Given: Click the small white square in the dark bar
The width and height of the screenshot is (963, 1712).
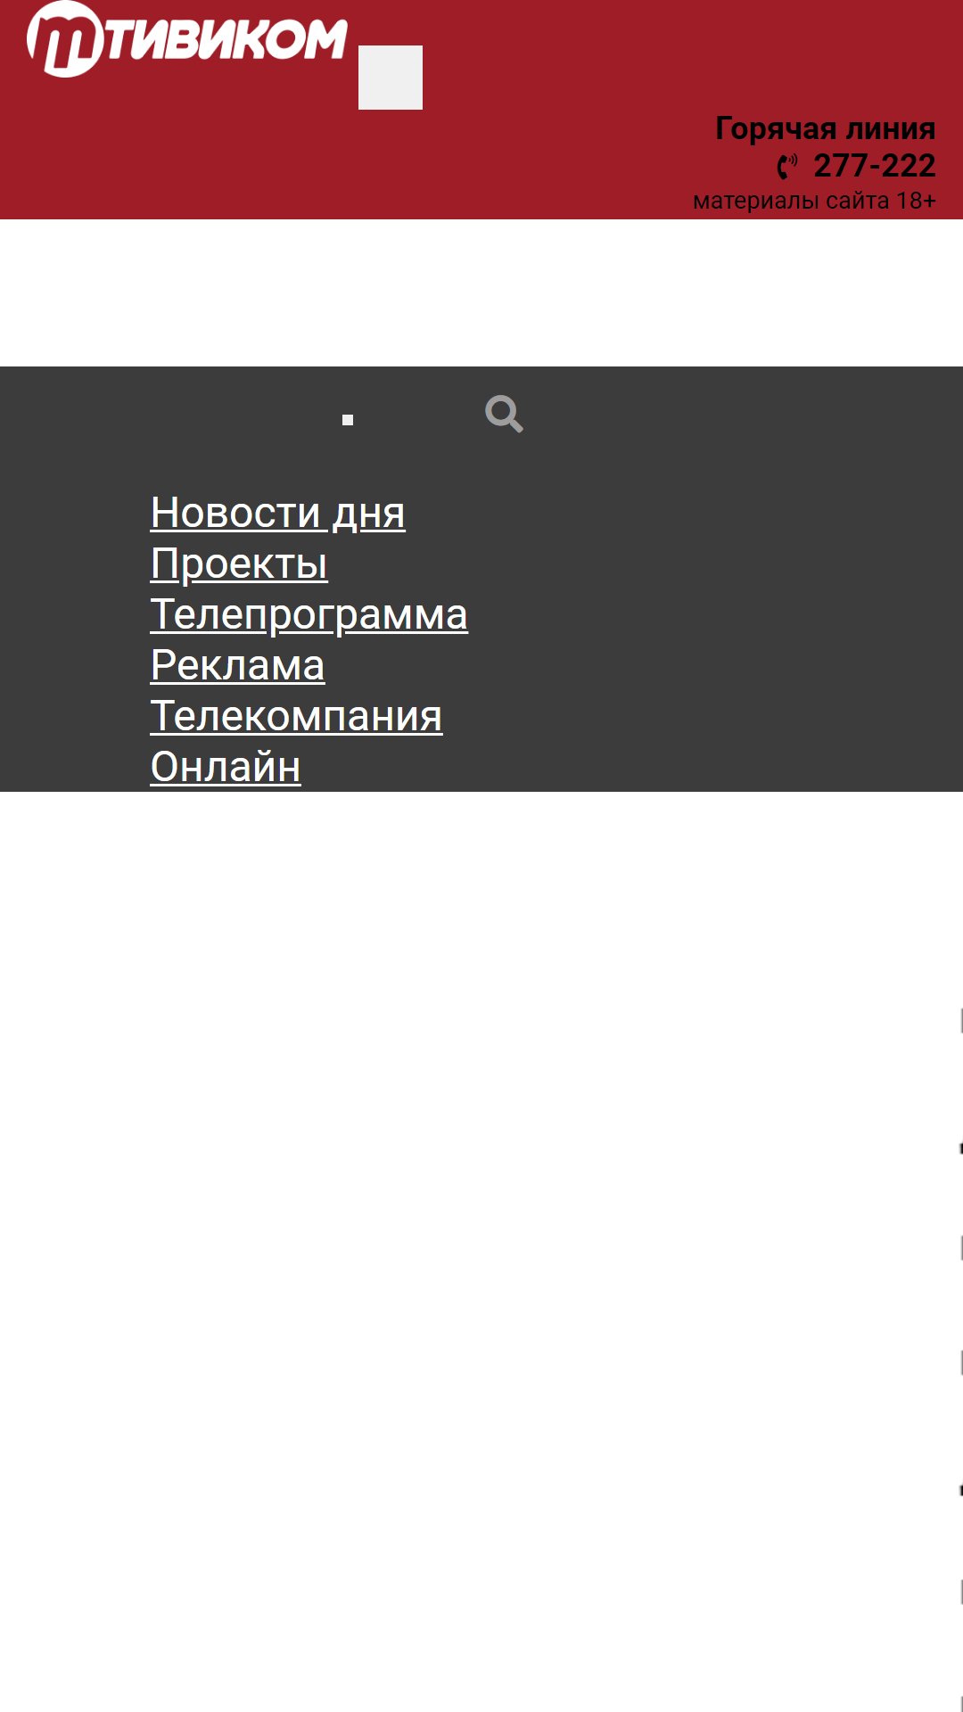Looking at the screenshot, I should coord(348,420).
